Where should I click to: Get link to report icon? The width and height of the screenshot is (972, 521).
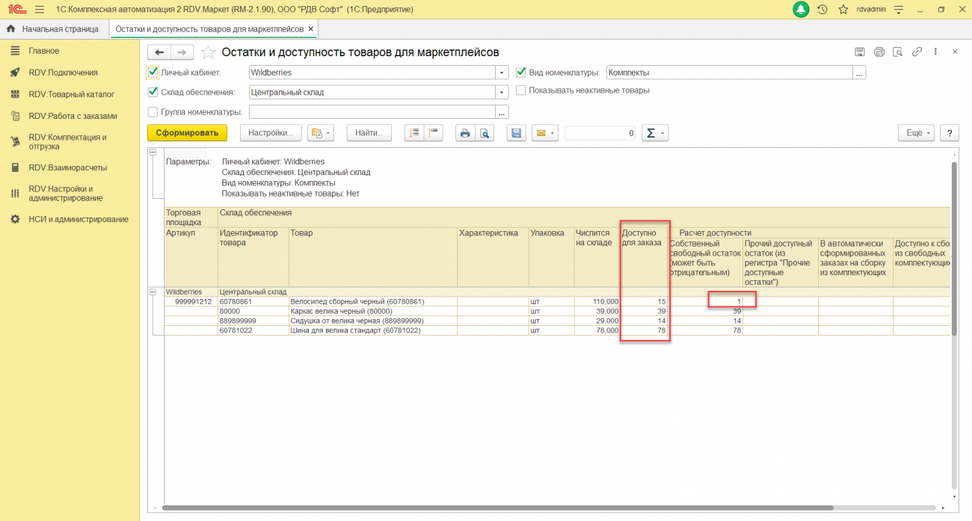(917, 52)
